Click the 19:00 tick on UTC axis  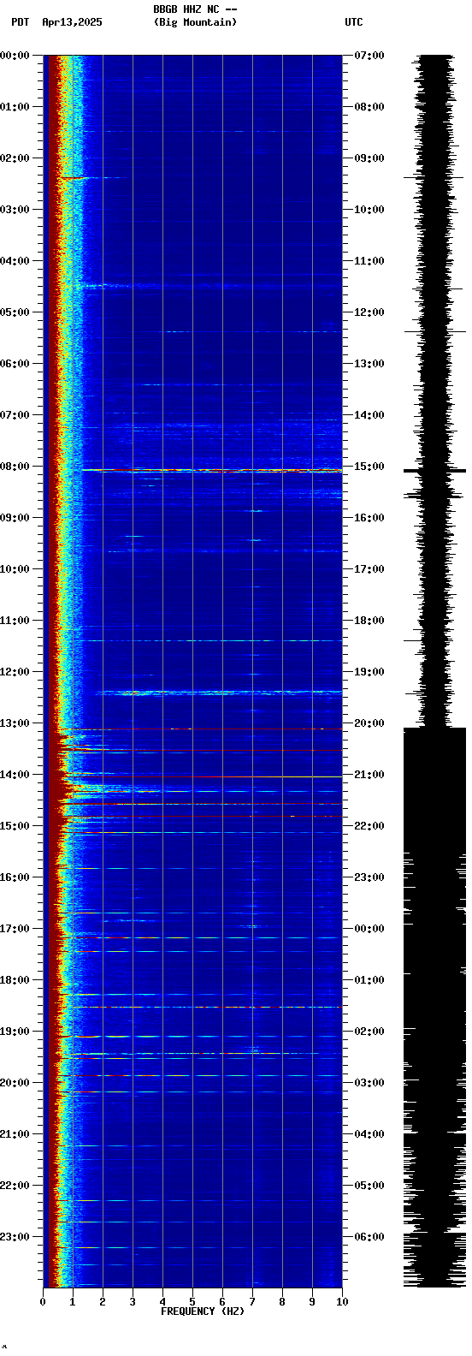point(369,672)
